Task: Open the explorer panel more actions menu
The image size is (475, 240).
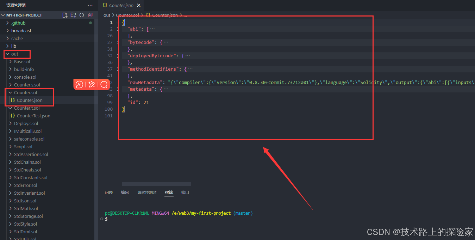Action: point(90,5)
